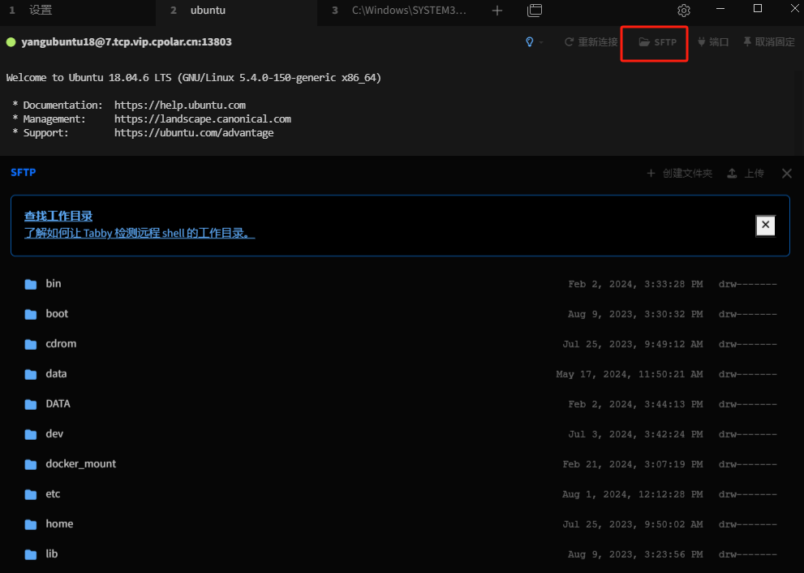Viewport: 804px width, 573px height.
Task: Open the settings gear icon in title bar
Action: click(683, 11)
